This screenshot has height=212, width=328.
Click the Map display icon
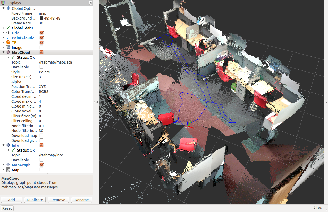[x=8, y=170]
